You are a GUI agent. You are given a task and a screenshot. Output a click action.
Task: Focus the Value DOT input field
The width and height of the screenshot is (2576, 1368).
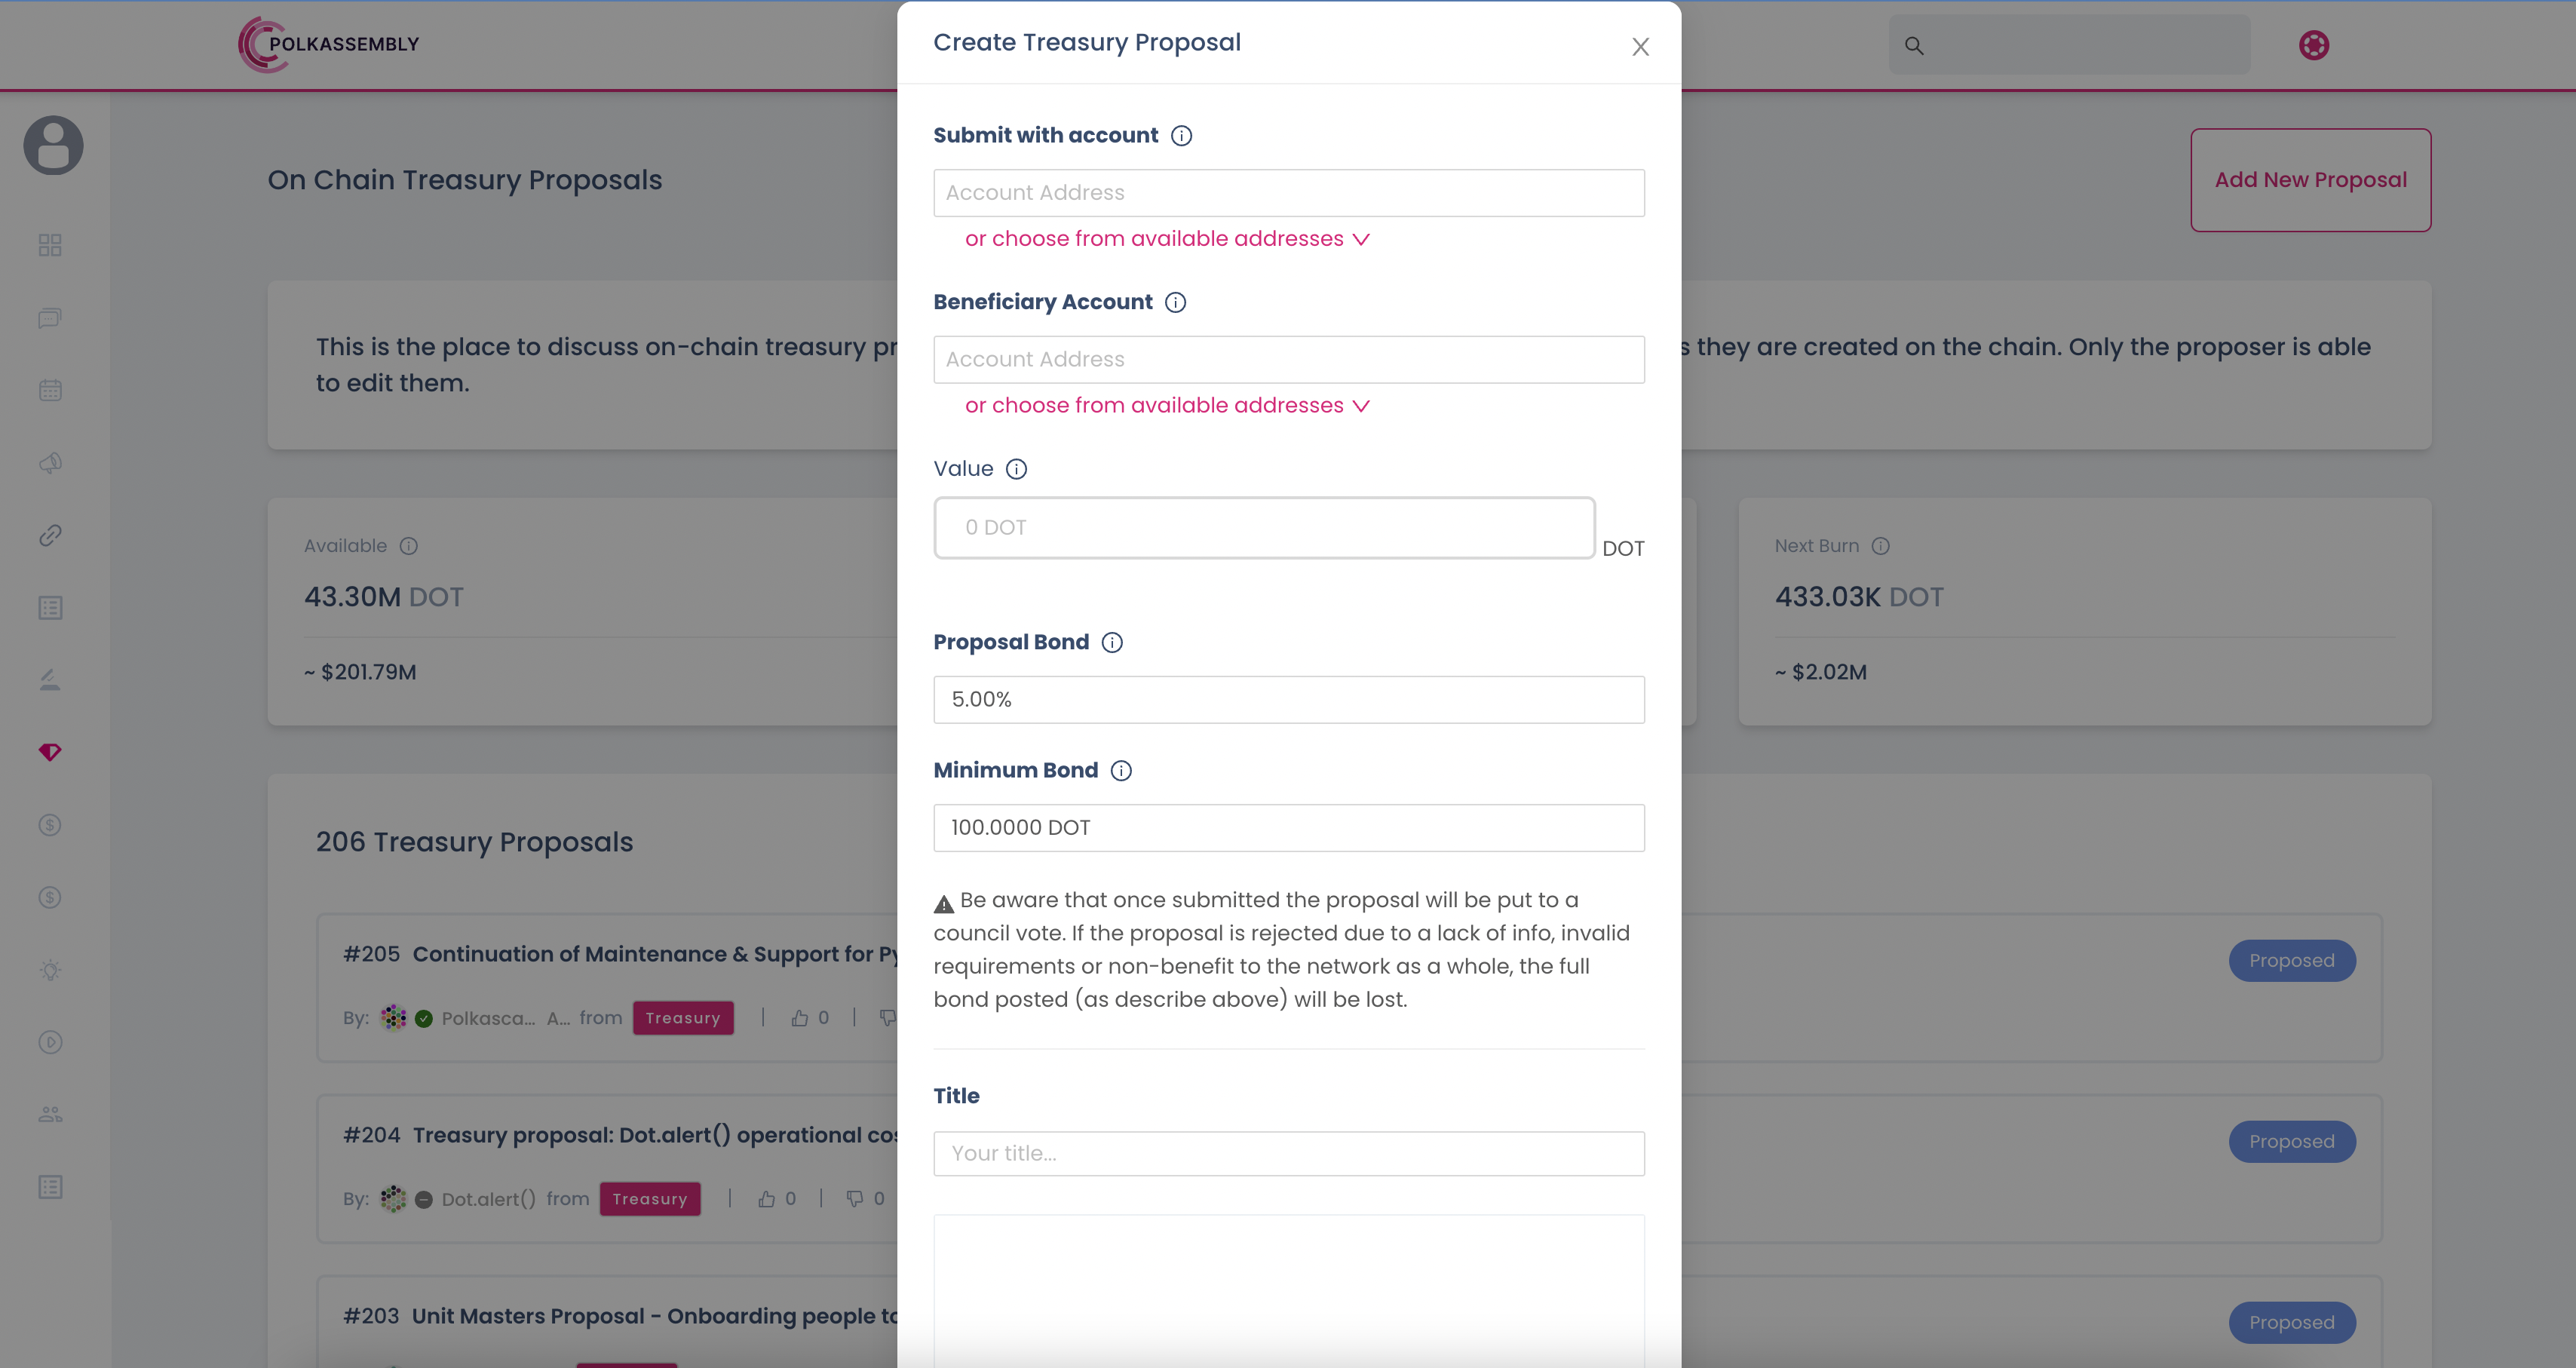point(1264,528)
